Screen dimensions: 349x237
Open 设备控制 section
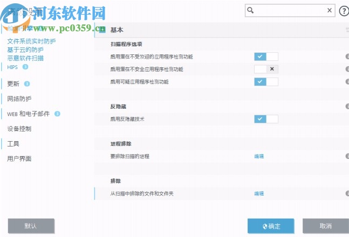pyautogui.click(x=19, y=129)
